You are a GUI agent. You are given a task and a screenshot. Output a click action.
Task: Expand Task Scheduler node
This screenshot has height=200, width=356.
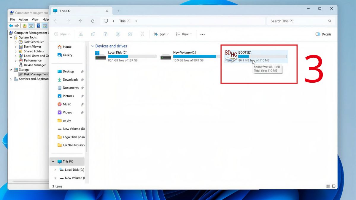(16, 42)
